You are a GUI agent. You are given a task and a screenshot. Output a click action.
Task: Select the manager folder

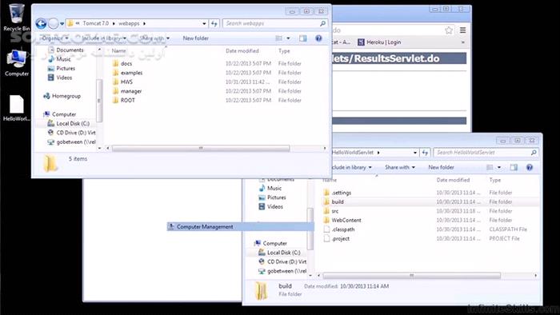tap(131, 91)
